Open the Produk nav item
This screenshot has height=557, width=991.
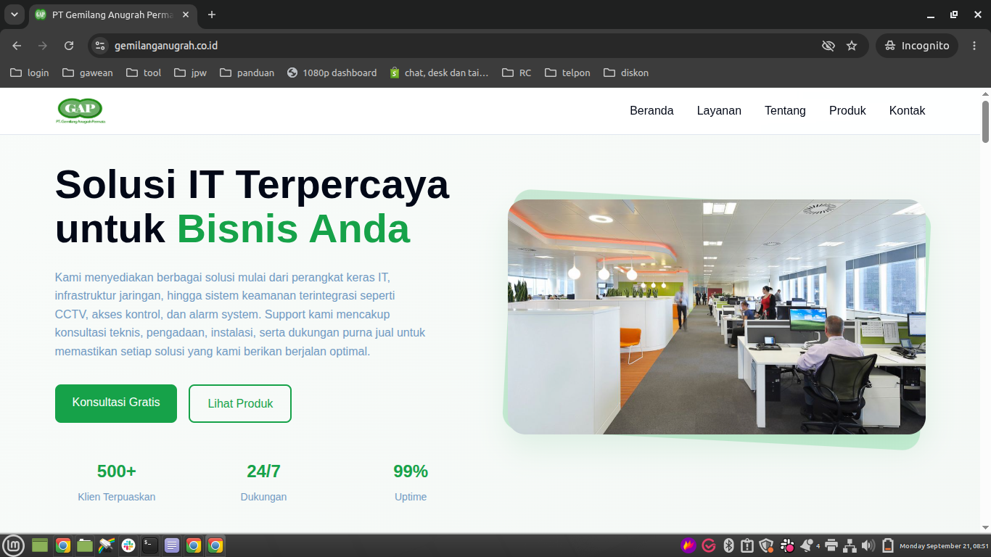click(847, 111)
